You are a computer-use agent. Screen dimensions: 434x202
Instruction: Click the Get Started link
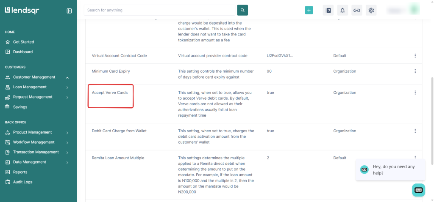pos(23,42)
